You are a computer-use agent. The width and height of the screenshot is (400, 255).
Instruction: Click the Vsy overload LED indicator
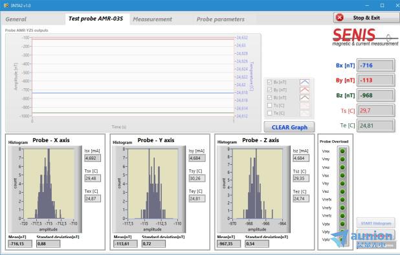click(342, 184)
